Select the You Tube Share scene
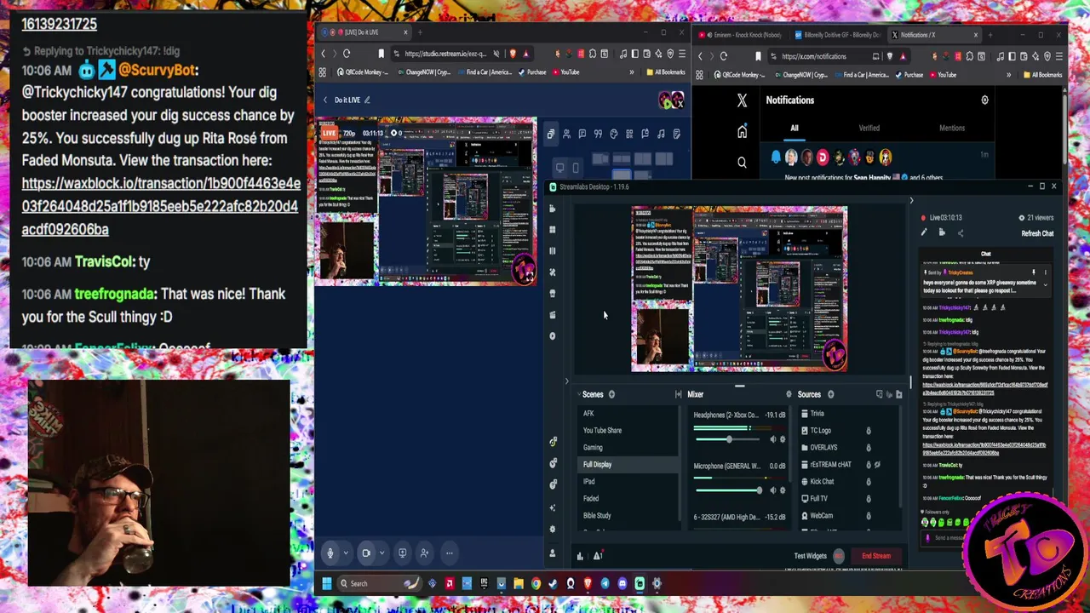1090x613 pixels. pyautogui.click(x=602, y=431)
